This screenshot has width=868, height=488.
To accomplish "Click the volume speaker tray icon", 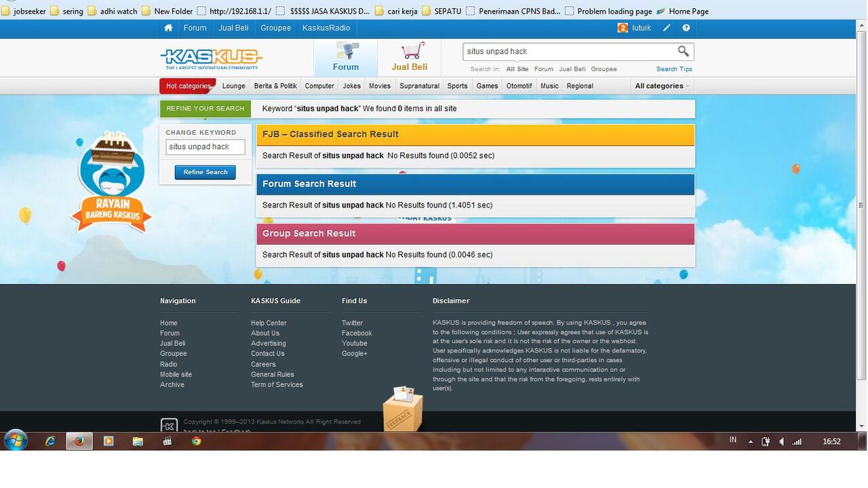I will 781,441.
